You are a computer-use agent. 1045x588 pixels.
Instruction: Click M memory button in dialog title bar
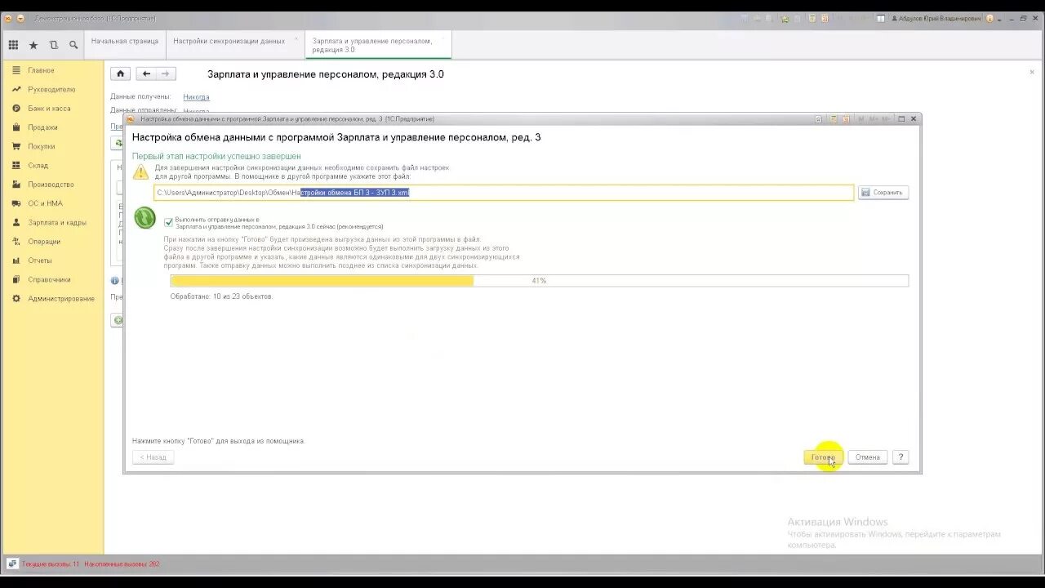pos(860,119)
